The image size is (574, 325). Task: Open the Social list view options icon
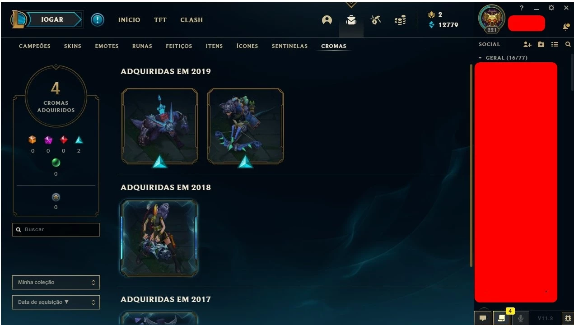[x=555, y=44]
